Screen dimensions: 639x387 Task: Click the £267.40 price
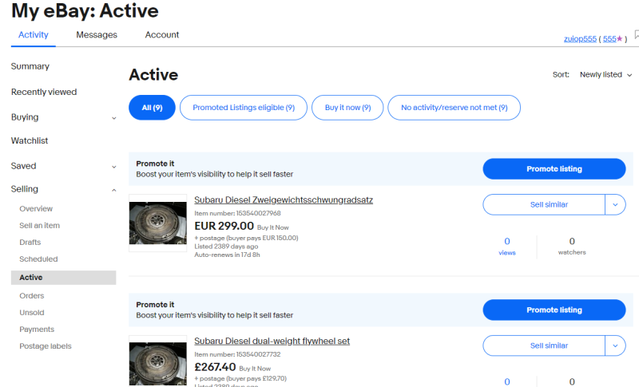pos(215,367)
